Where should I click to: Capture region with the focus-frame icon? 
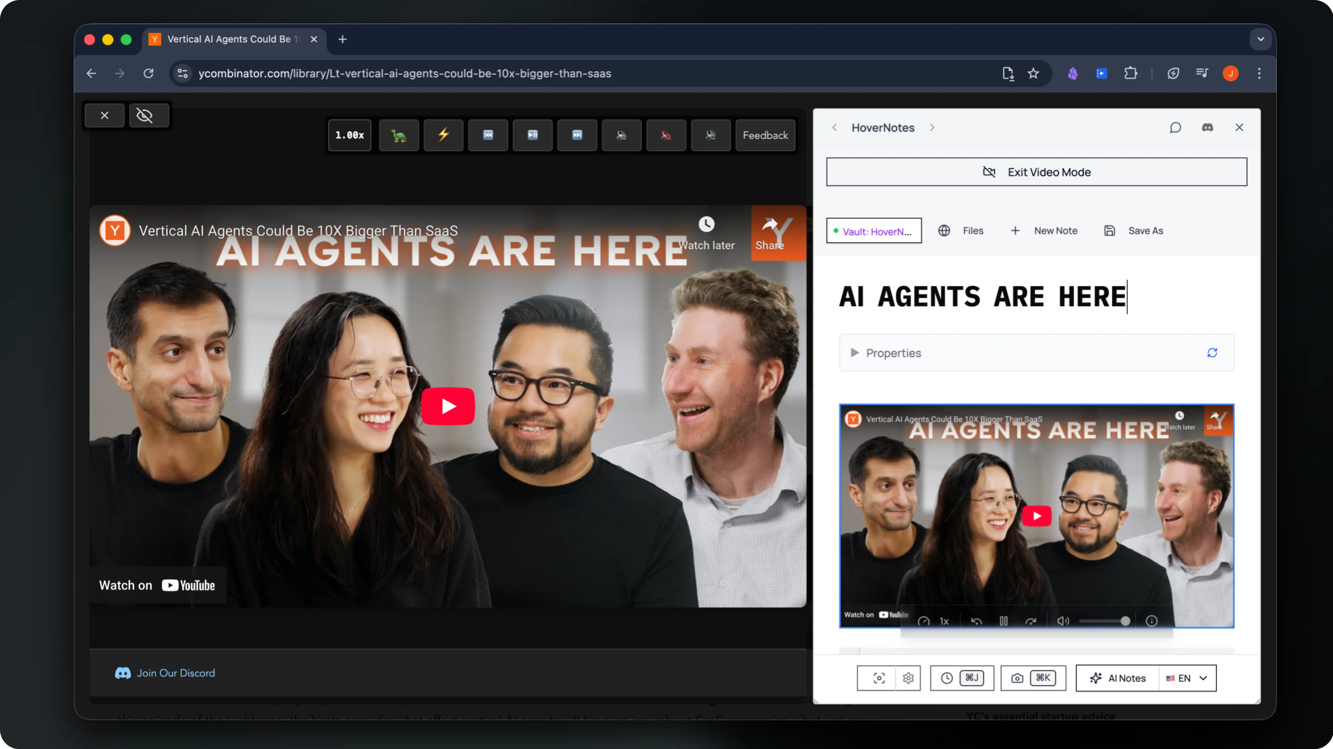tap(879, 678)
